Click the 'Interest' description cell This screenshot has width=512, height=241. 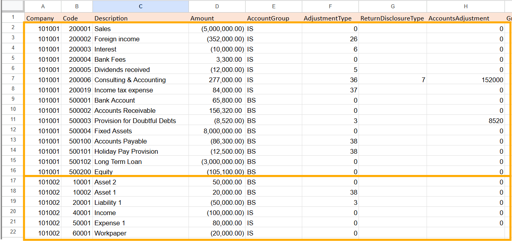[141, 49]
